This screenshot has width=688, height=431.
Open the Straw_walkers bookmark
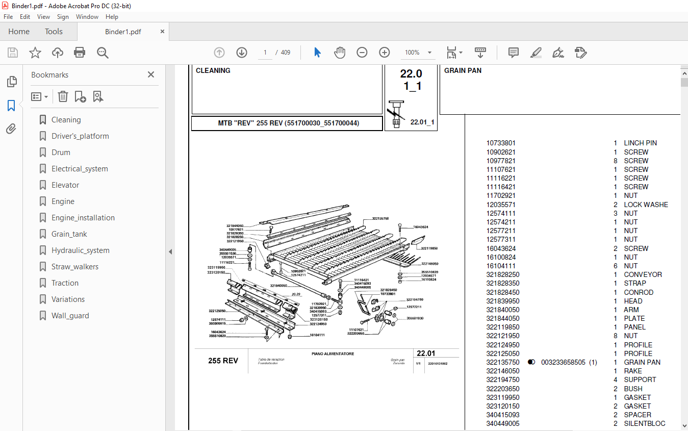click(x=75, y=267)
